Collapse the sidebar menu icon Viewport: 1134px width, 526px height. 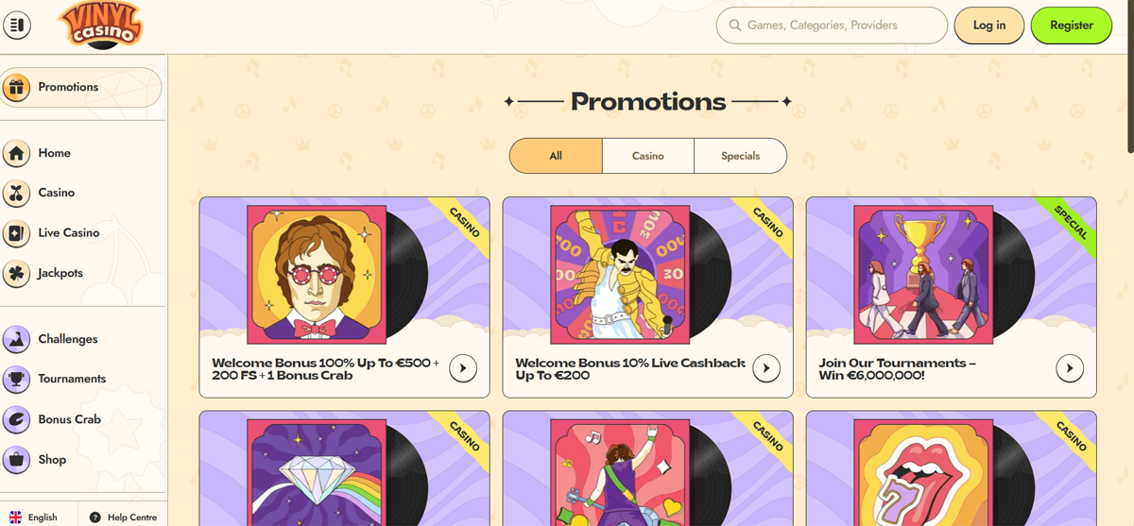coord(17,25)
